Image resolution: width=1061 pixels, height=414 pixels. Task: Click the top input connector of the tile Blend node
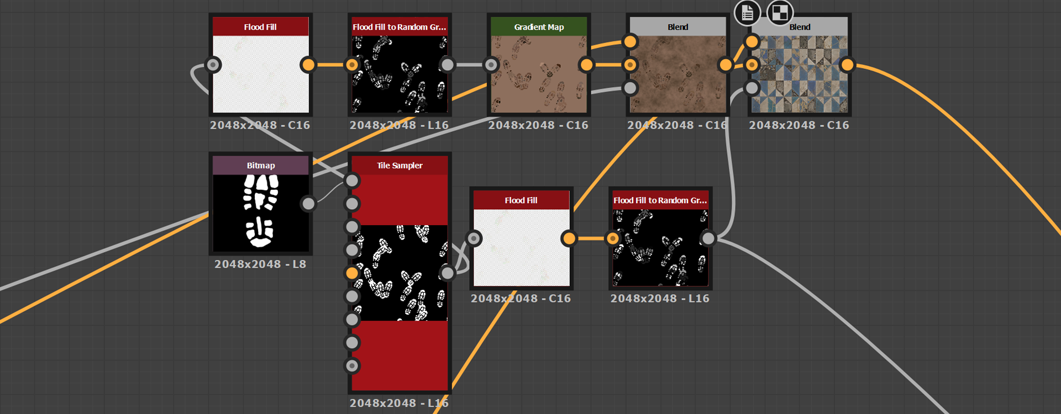752,42
